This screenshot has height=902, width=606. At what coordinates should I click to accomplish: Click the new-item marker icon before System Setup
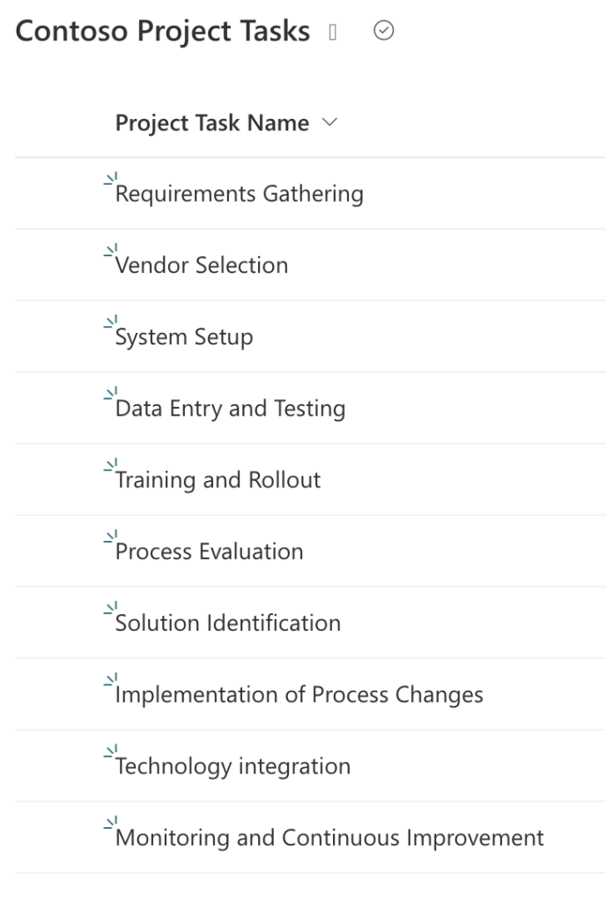pos(110,323)
